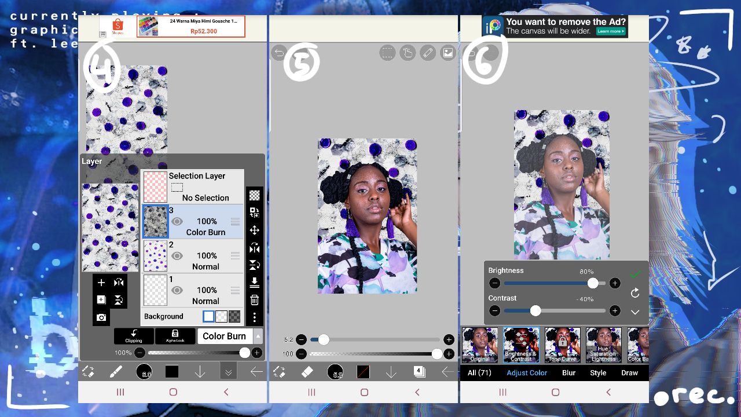
Task: Expand the layer panel three-dot menu
Action: pos(254,317)
